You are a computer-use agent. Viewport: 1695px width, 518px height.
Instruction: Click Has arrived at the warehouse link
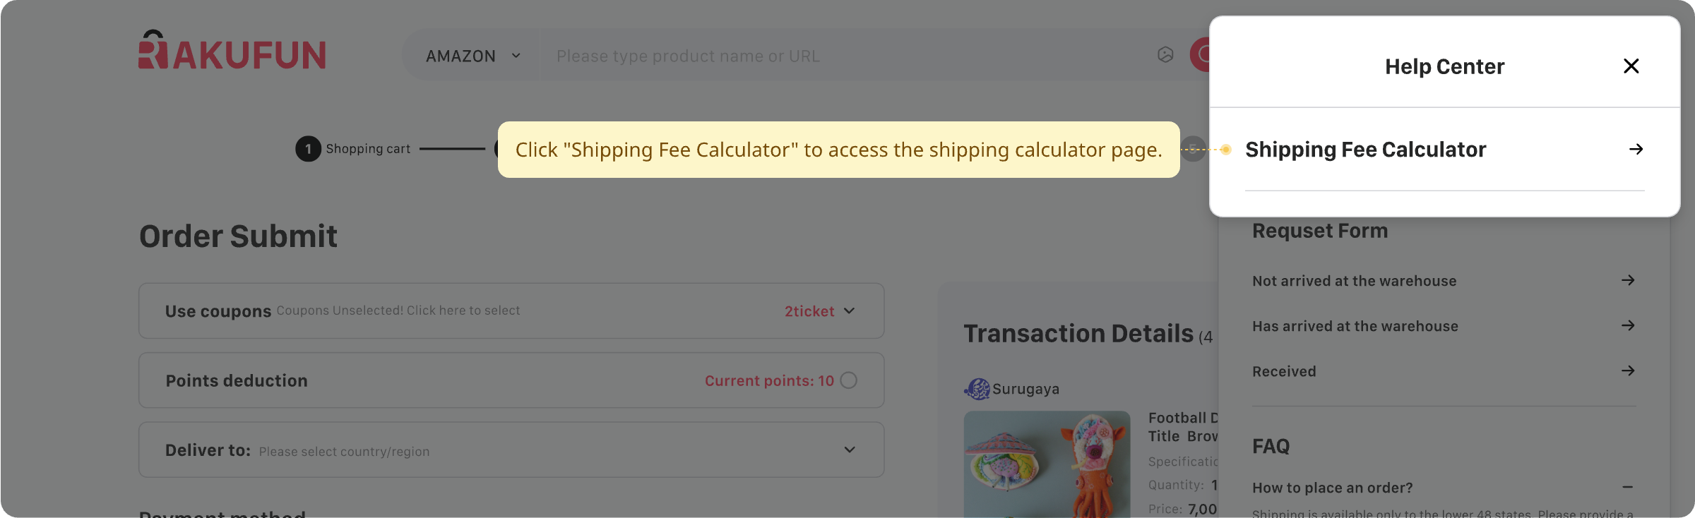[1355, 326]
